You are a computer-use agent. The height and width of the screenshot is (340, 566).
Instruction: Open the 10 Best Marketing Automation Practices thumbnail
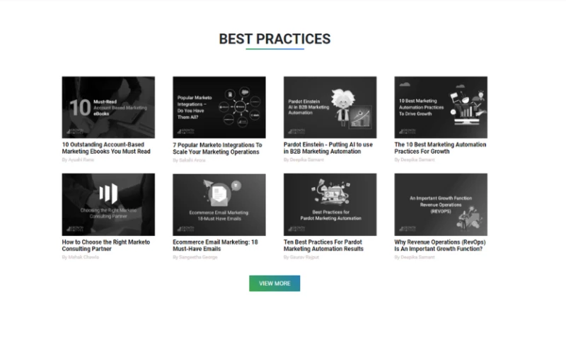click(x=441, y=107)
